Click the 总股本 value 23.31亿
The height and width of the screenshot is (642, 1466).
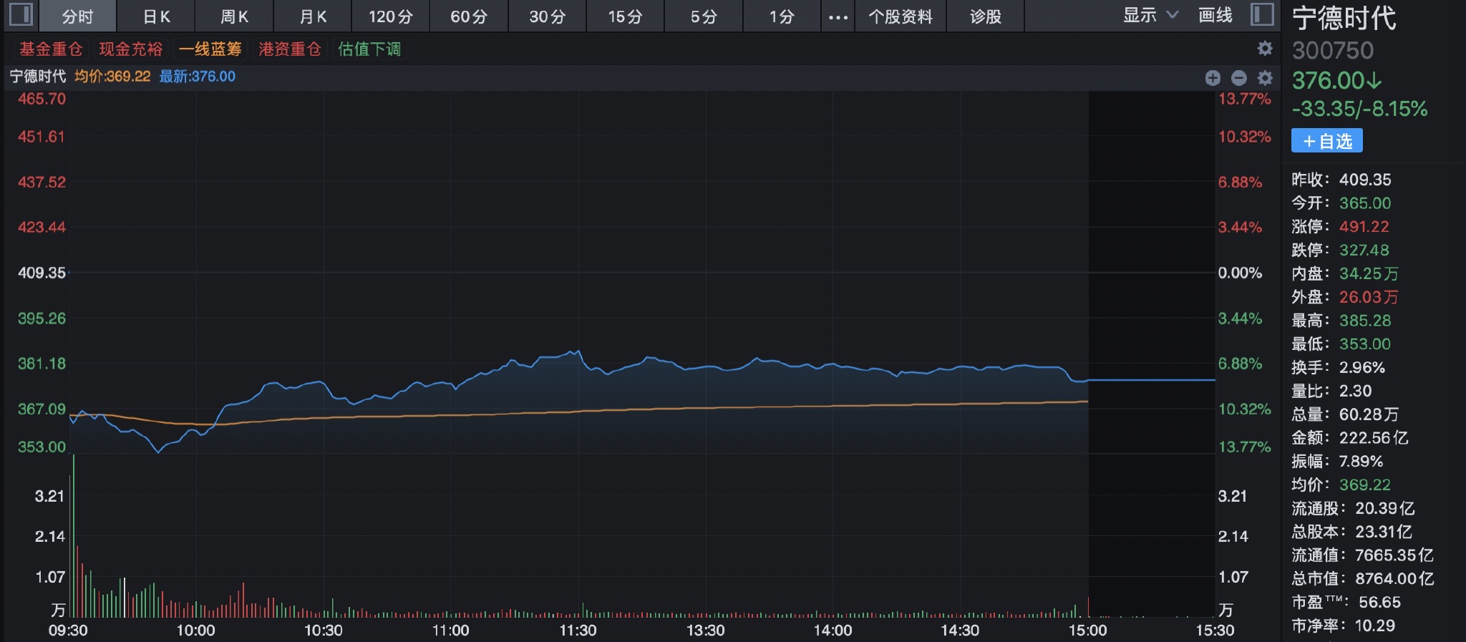click(x=1384, y=532)
